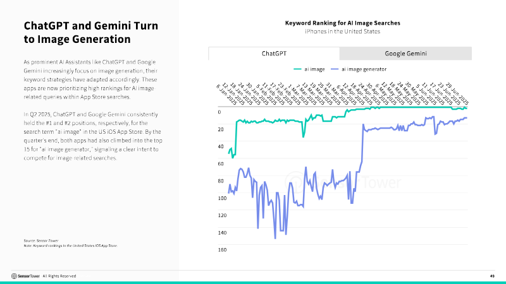Screen dimensions: 506x284
Task: Click the '29-Jun-2025' x-axis date label
Action: click(457, 93)
